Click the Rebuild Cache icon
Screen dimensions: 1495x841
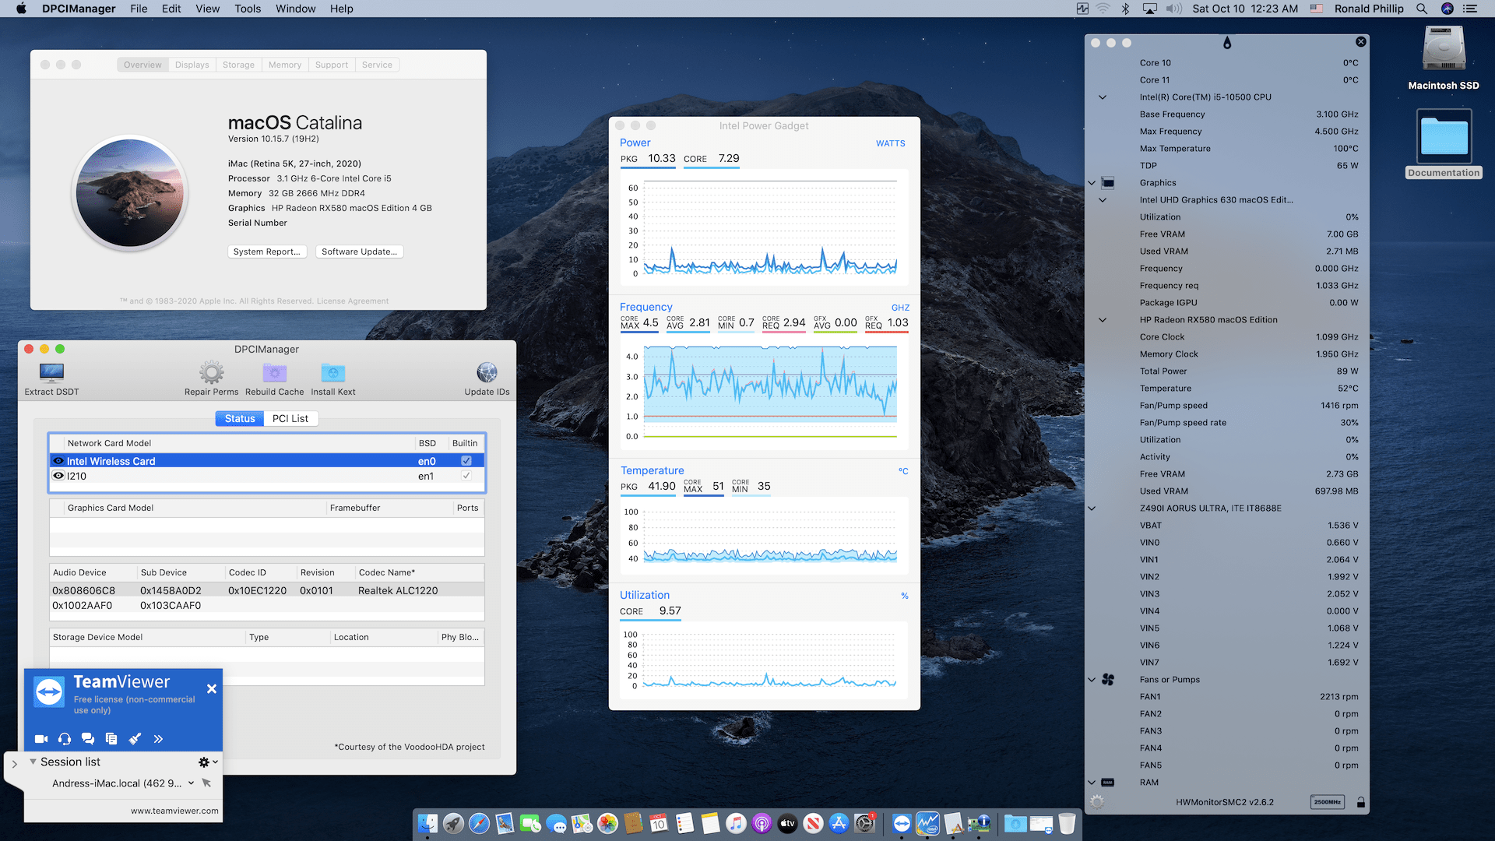(274, 373)
